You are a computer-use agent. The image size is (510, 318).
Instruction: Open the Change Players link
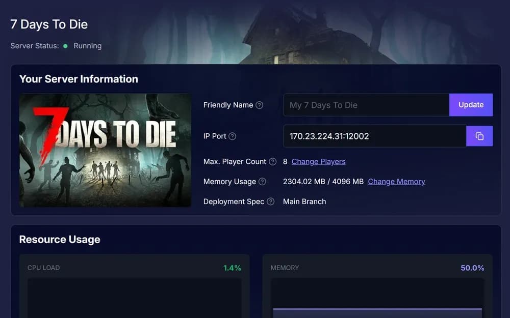(x=318, y=162)
